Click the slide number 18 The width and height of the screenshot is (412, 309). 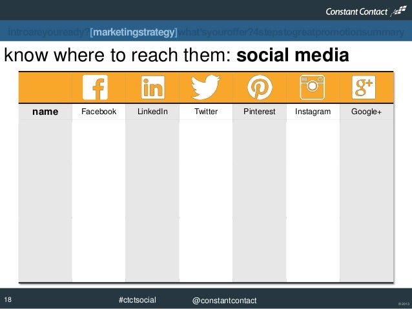(8, 299)
